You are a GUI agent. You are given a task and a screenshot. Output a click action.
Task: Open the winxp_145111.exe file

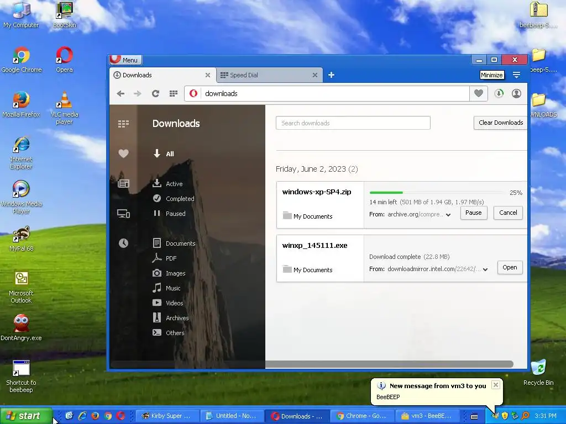[x=510, y=268]
